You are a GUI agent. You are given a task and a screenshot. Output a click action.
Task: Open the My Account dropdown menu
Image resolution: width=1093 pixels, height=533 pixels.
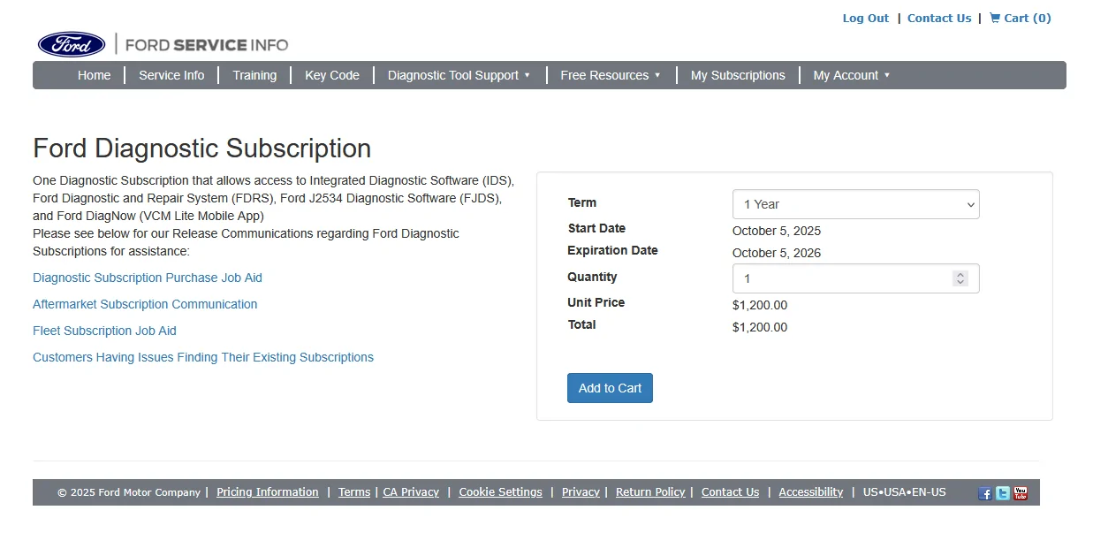click(x=851, y=75)
